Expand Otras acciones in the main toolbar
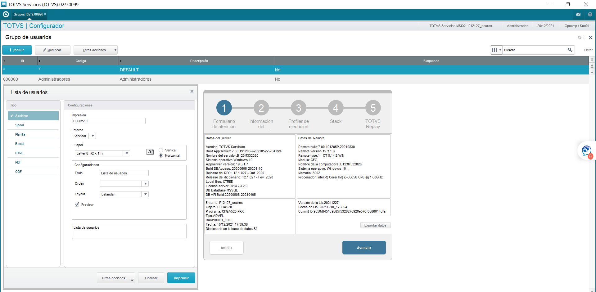The image size is (596, 292). point(96,50)
